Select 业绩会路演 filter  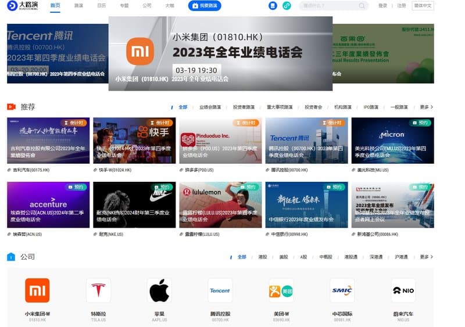tap(210, 107)
